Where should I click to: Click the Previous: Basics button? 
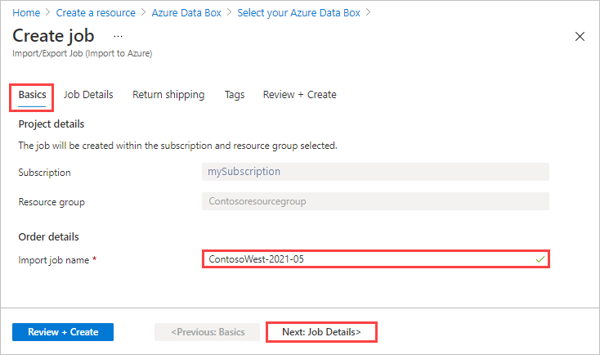[x=208, y=332]
